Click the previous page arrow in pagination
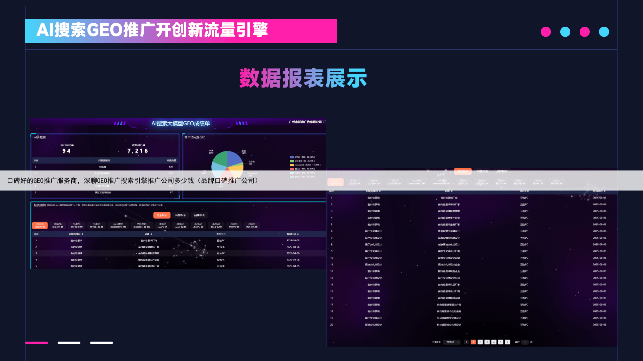The width and height of the screenshot is (643, 361). pos(467,342)
